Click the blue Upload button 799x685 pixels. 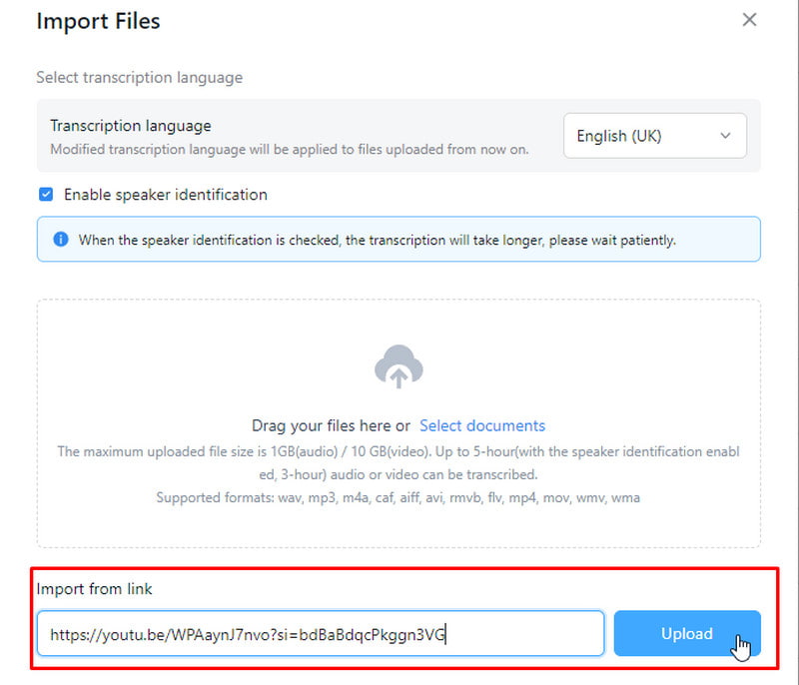coord(687,633)
